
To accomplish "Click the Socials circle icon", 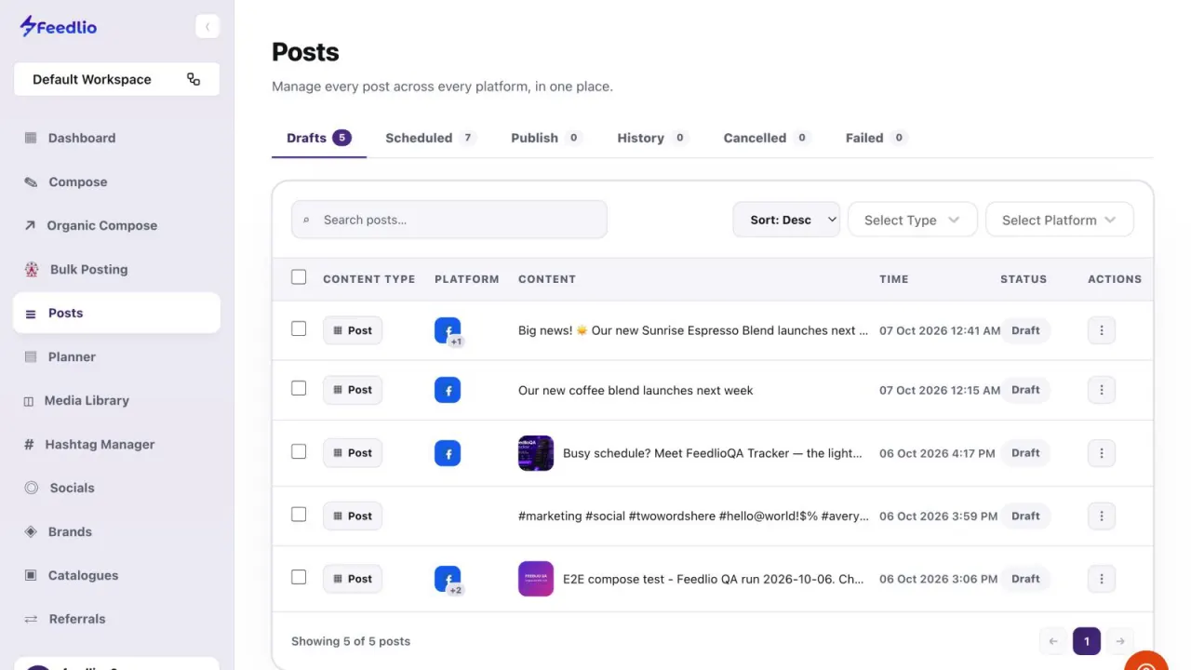I will tap(31, 488).
